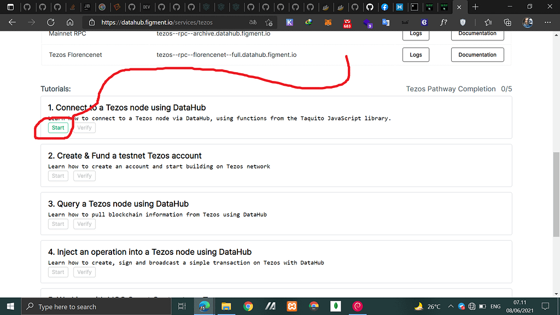Switch to the DEV tab

click(147, 7)
